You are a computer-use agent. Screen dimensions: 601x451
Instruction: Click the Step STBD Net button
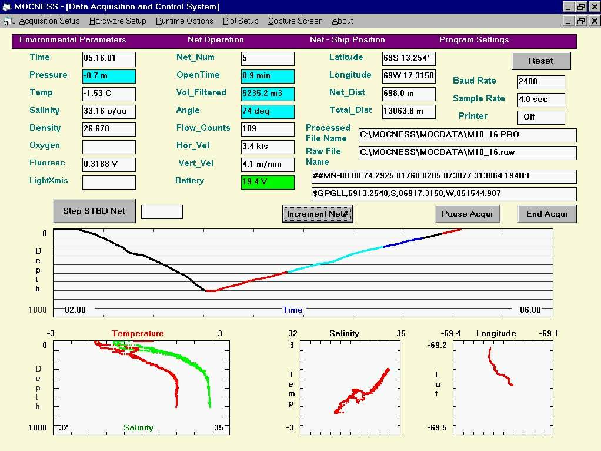94,211
